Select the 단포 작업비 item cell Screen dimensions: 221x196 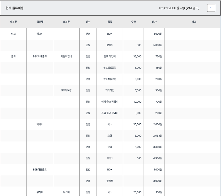coord(110,56)
